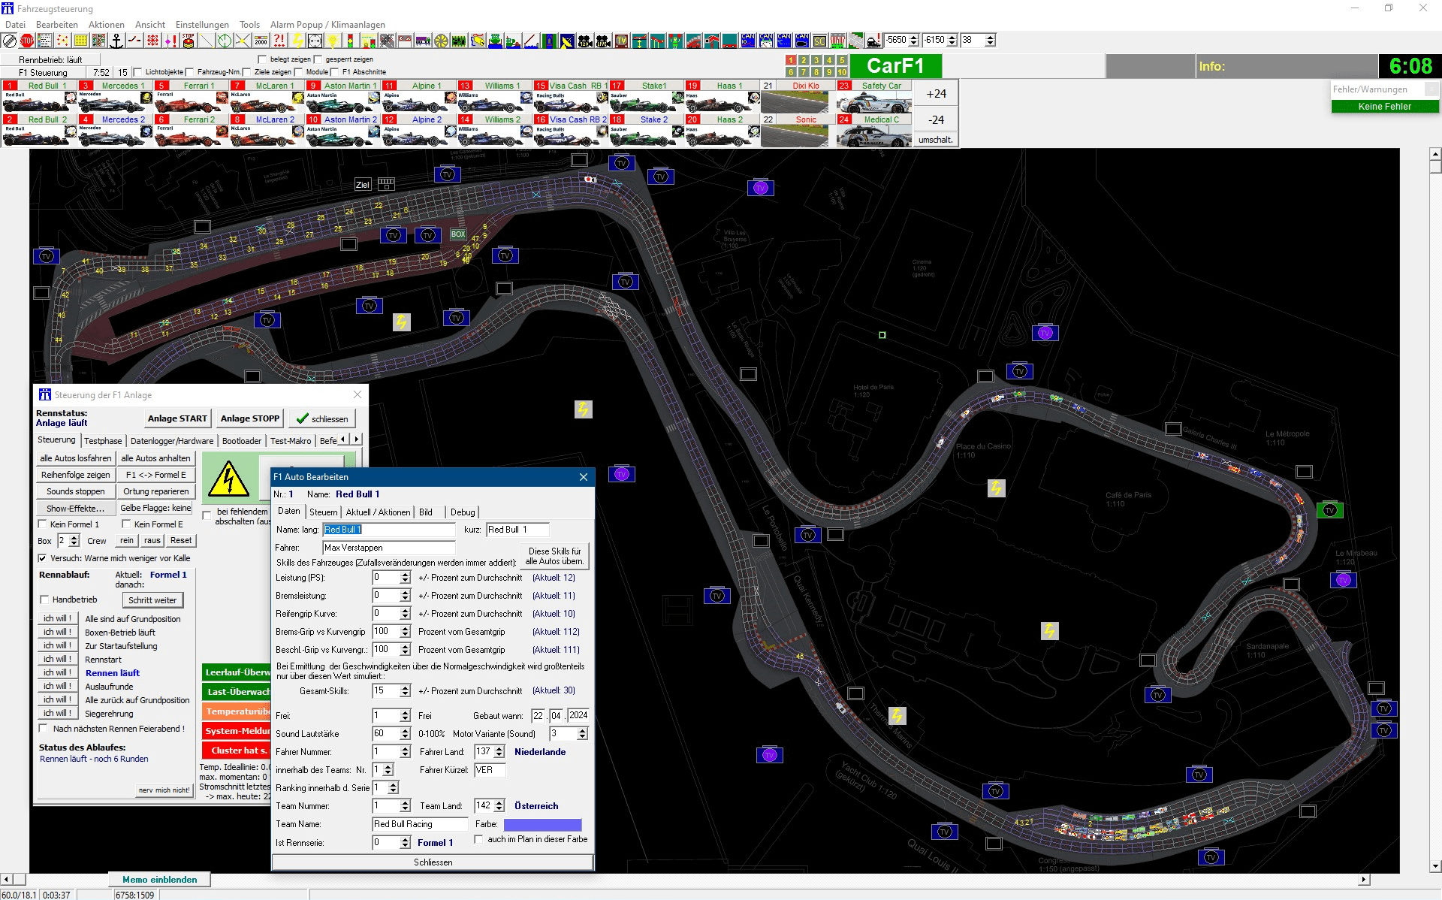1442x900 pixels.
Task: Open the 'Alarm Popup / Klimaanlagen' menu
Action: (x=327, y=25)
